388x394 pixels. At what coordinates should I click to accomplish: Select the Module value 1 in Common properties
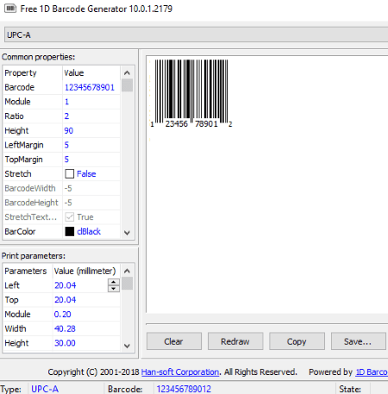(66, 102)
